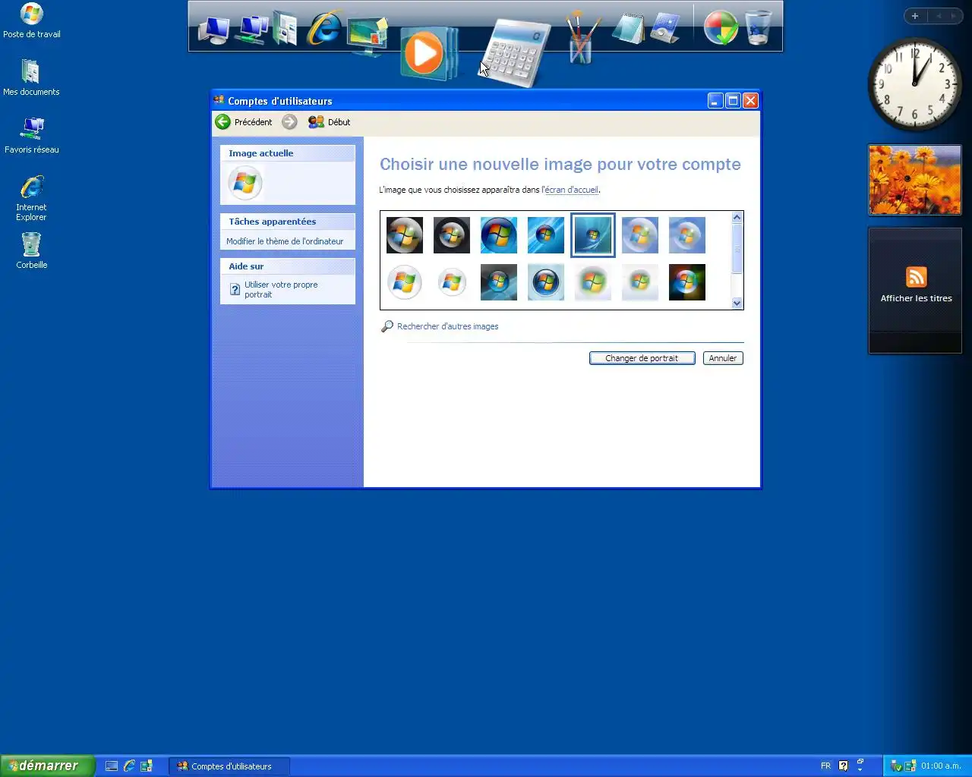Open the écran d'accueil link

[571, 190]
